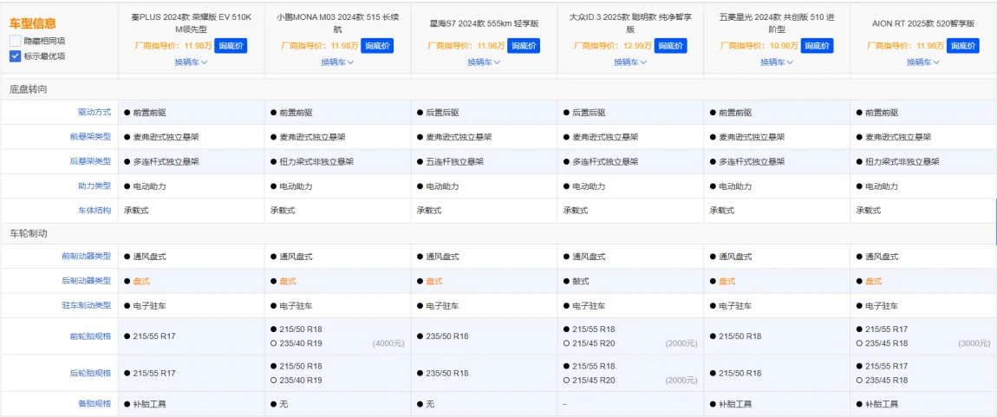997x417 pixels.
Task: Click the 后悬架类型 row label
Action: [90, 161]
